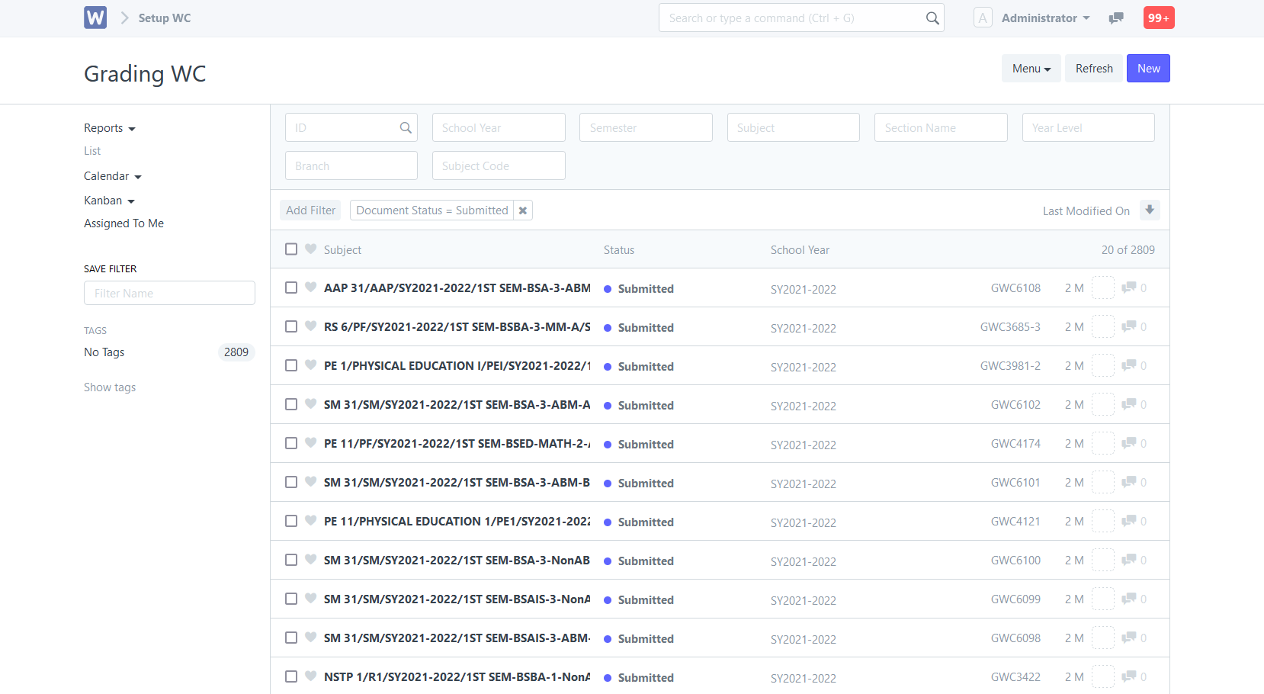Open comments icon for GWC4174 row
1264x694 pixels.
[1129, 443]
